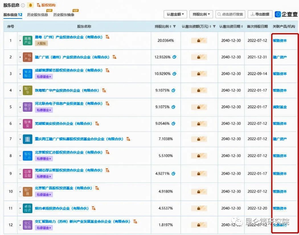299x235 pixels.
Task: Click pie chart icon beside 10.9290%
Action: coord(174,74)
